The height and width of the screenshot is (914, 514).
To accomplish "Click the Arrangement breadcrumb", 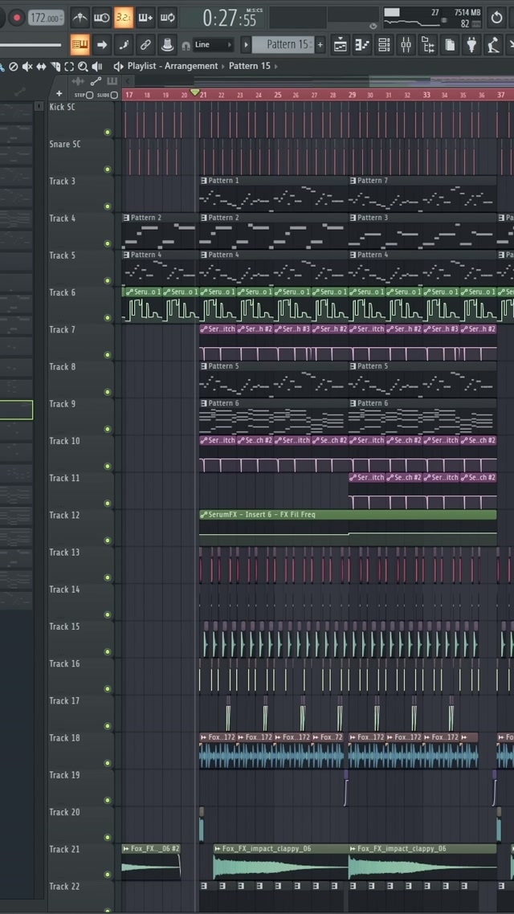I will 190,66.
